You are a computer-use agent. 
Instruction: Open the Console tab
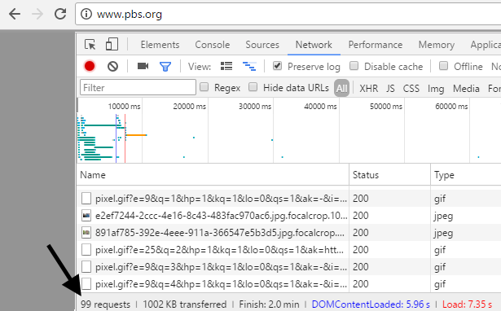[213, 45]
